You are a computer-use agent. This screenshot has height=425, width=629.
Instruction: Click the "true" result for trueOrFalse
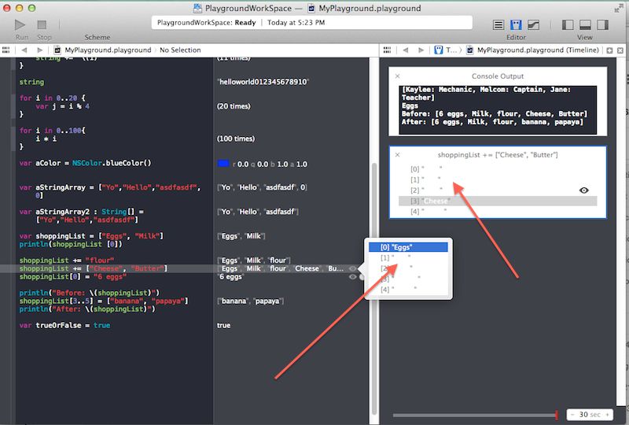[x=224, y=325]
